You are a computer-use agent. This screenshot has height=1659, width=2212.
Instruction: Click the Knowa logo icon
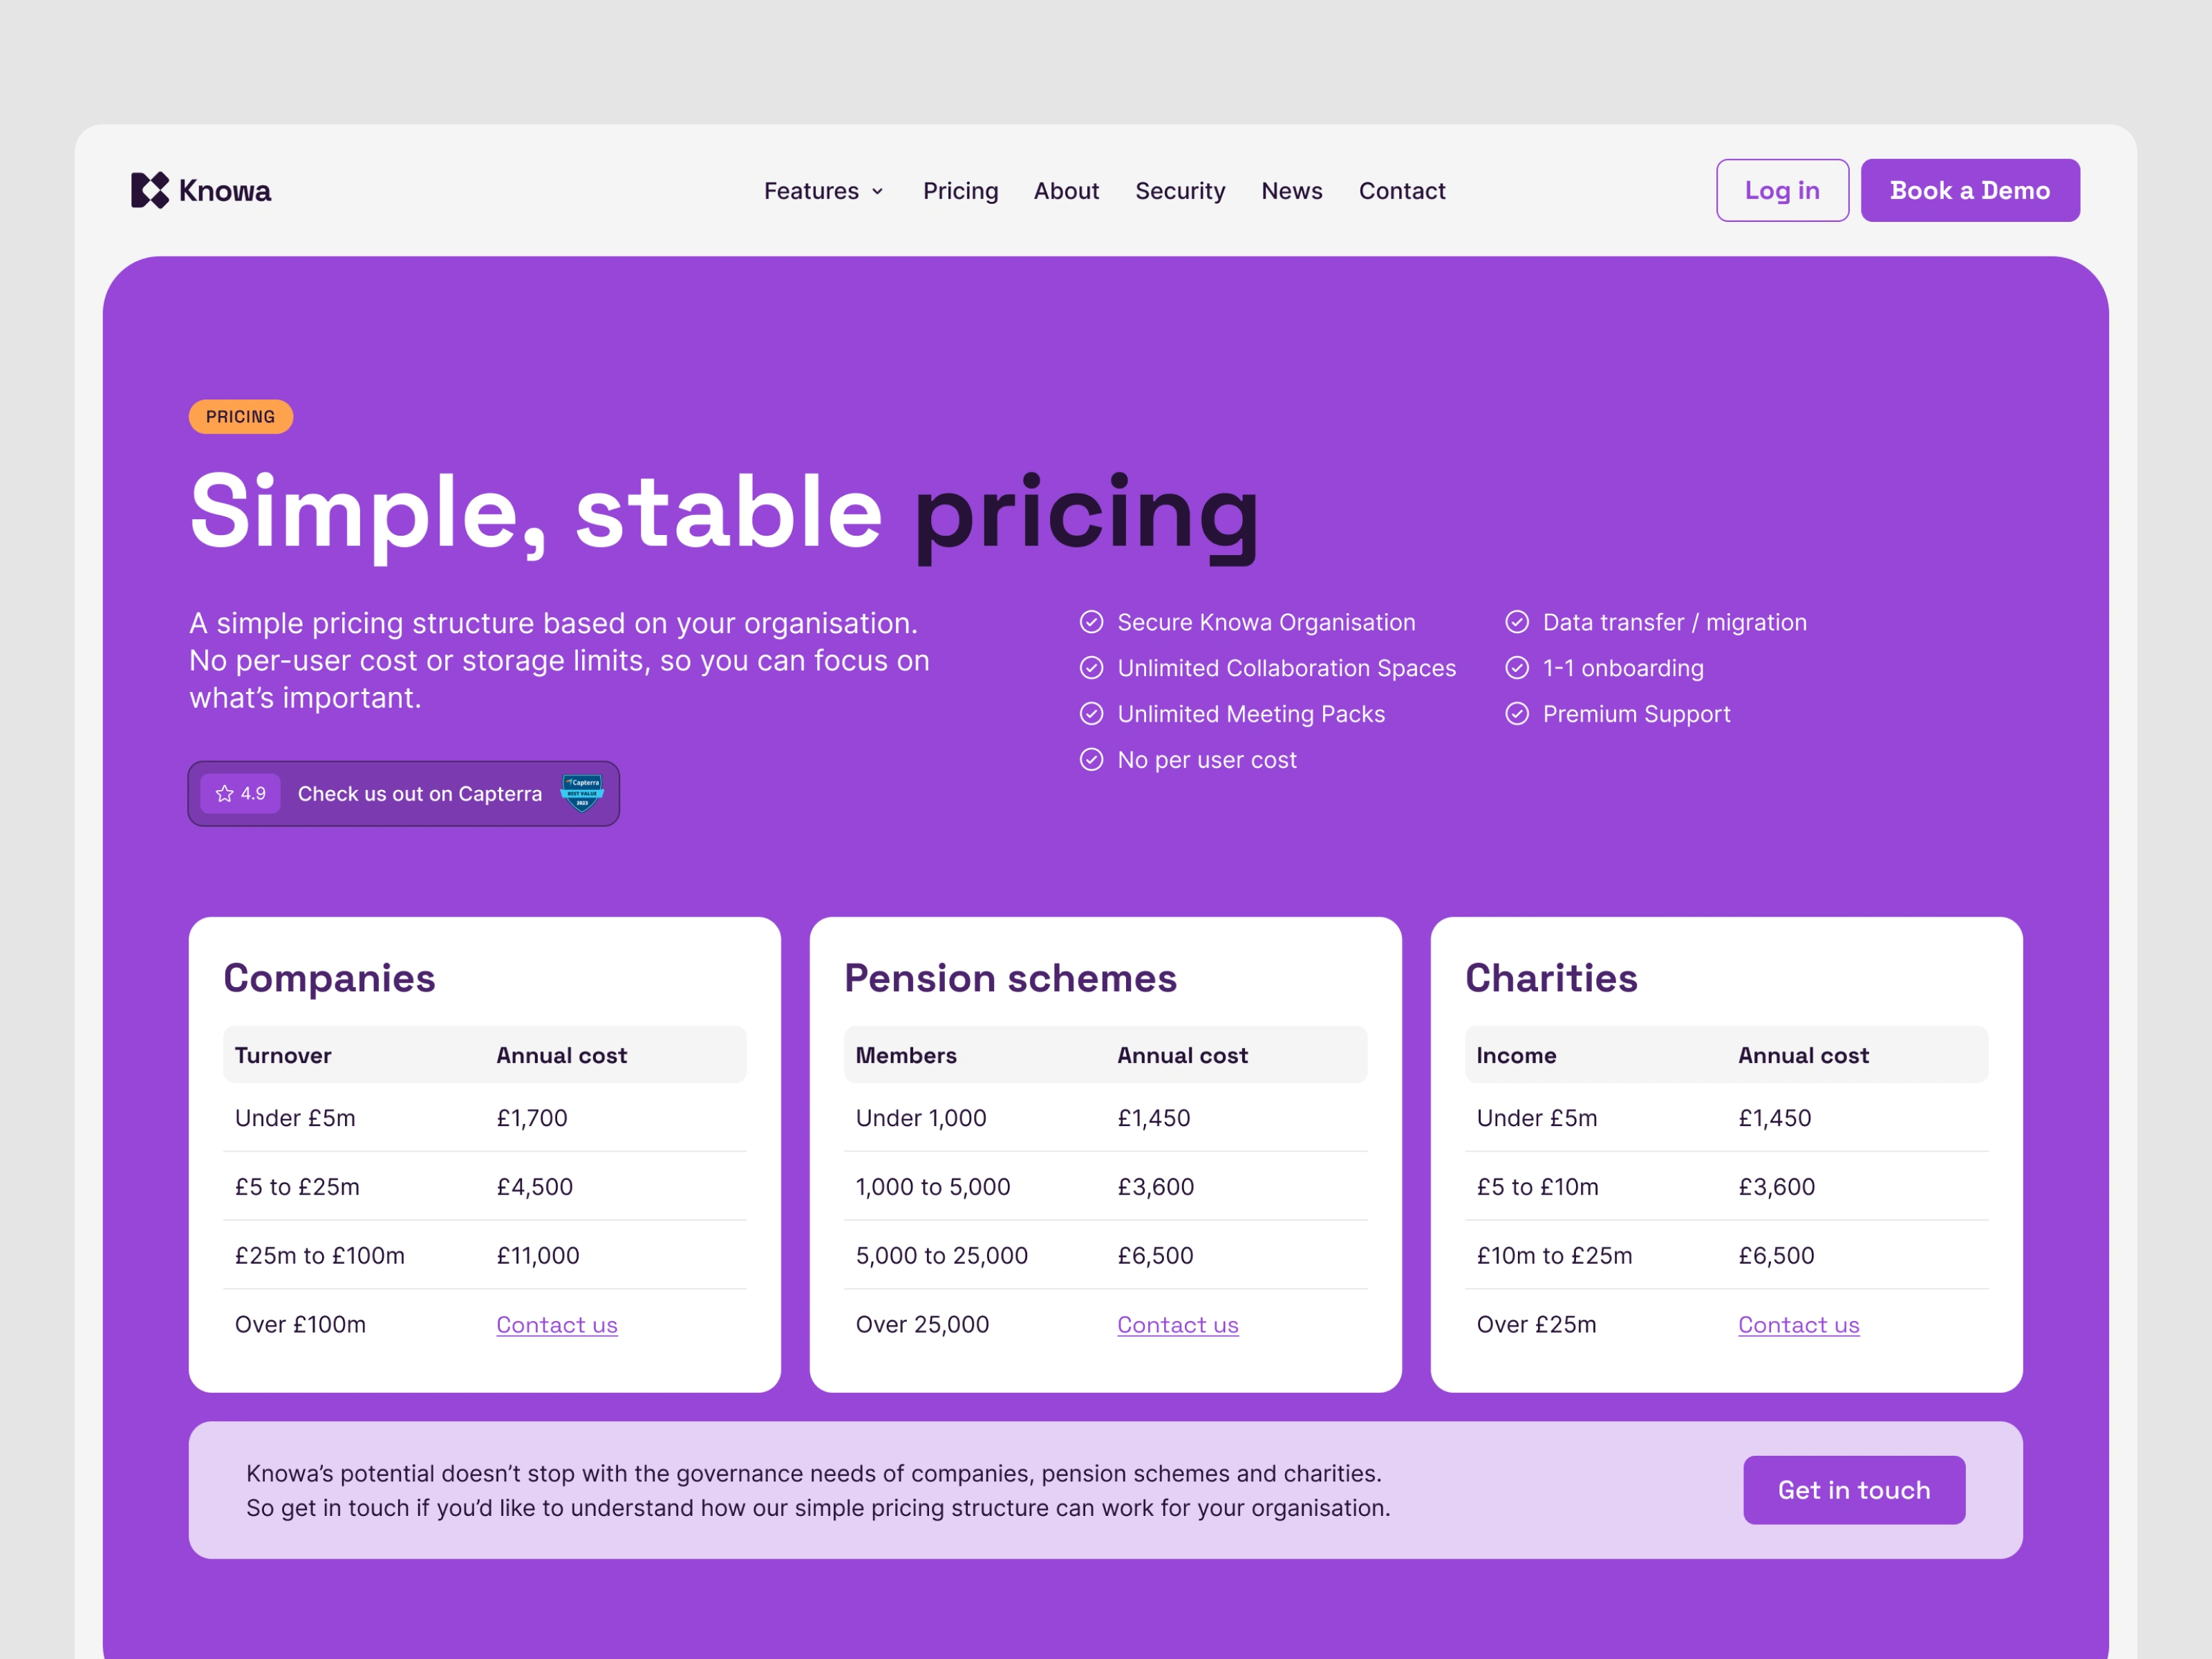pos(150,190)
